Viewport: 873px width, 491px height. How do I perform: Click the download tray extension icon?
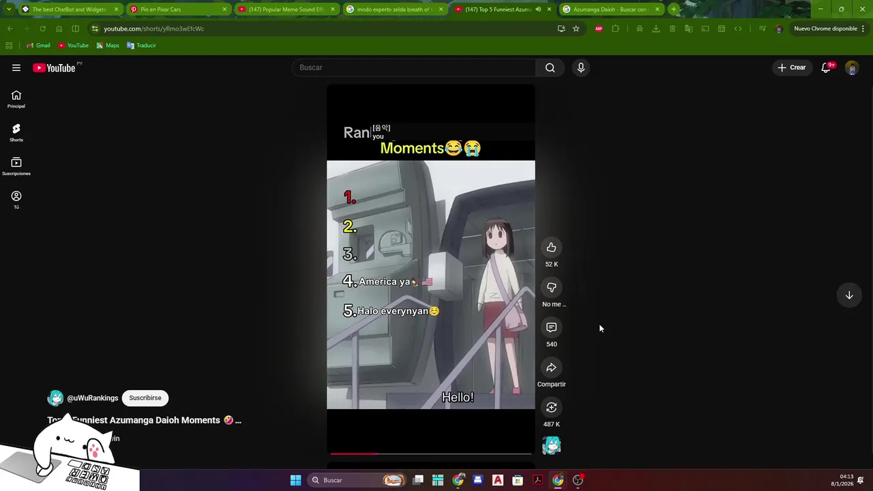point(655,29)
